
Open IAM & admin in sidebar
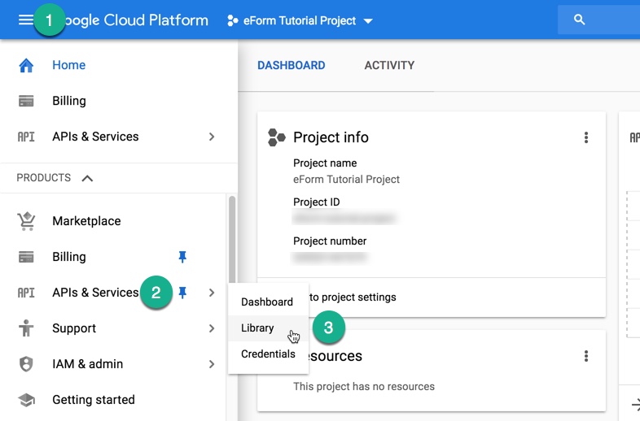[88, 364]
